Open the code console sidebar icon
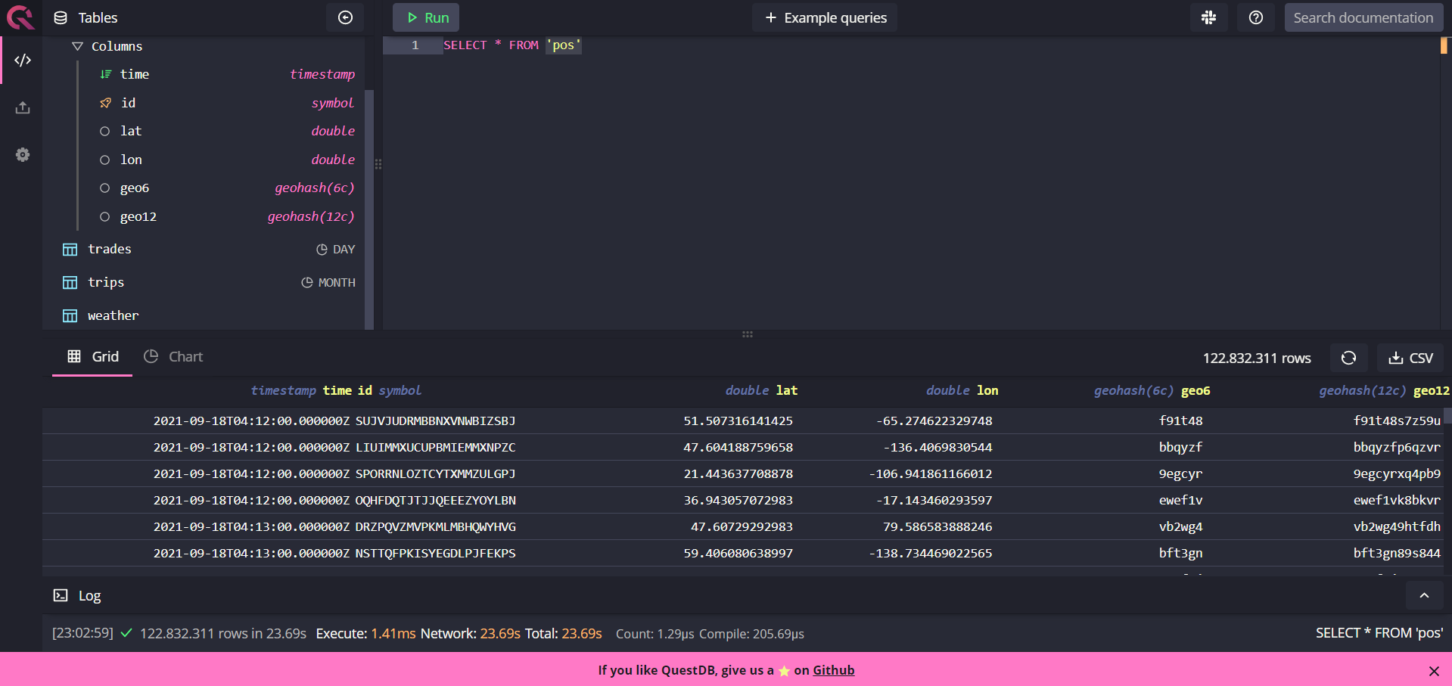 pos(23,60)
